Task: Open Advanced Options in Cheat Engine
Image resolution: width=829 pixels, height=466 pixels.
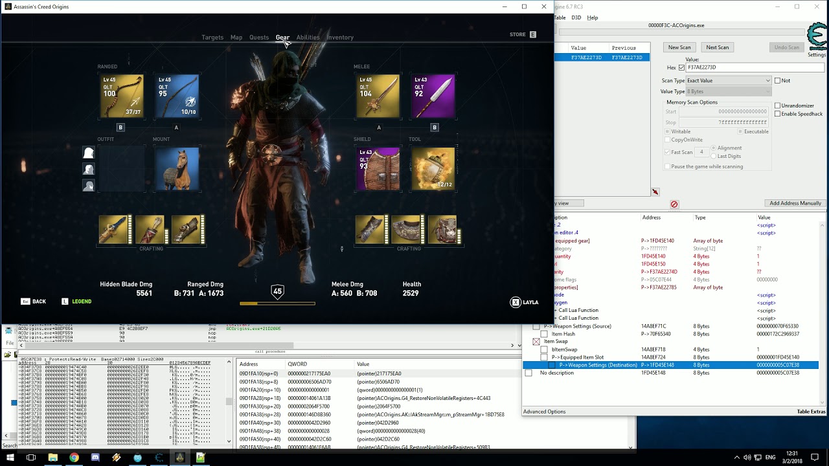Action: tap(544, 412)
